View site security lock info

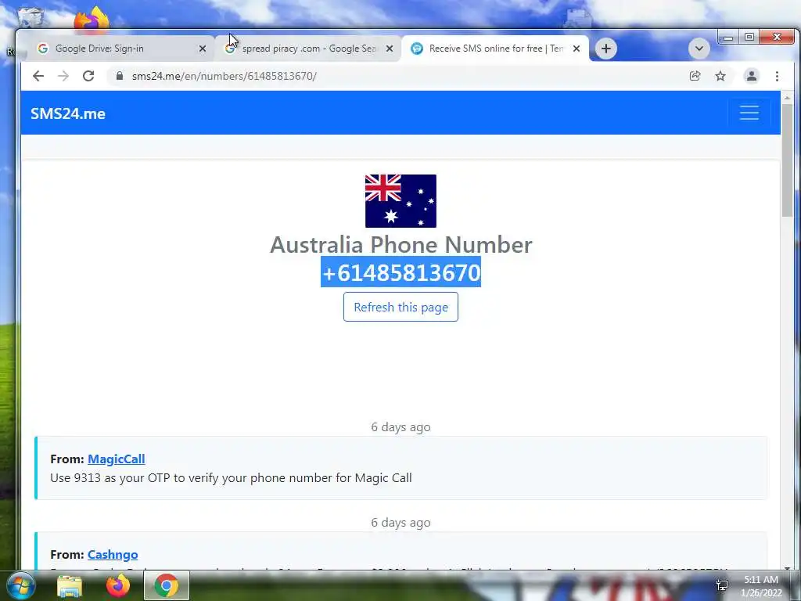(120, 76)
